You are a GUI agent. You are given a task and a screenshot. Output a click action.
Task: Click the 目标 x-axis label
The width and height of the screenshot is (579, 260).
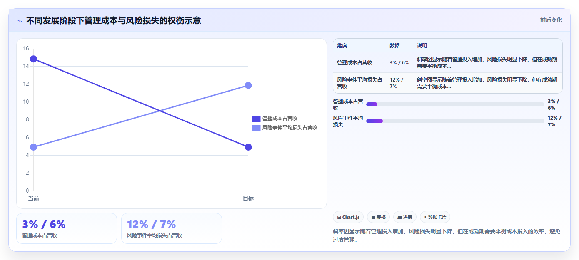click(x=248, y=199)
